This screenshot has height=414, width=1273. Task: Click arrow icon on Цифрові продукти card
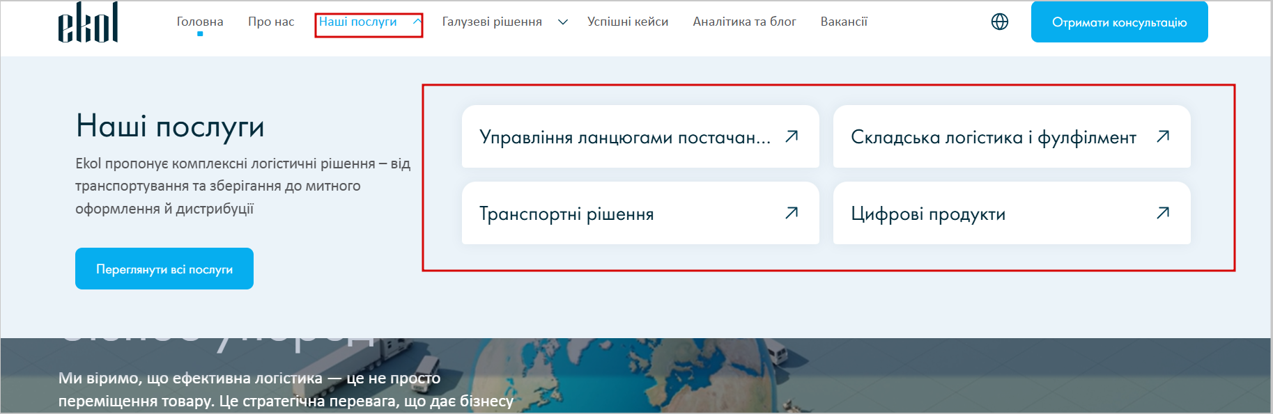point(1163,213)
